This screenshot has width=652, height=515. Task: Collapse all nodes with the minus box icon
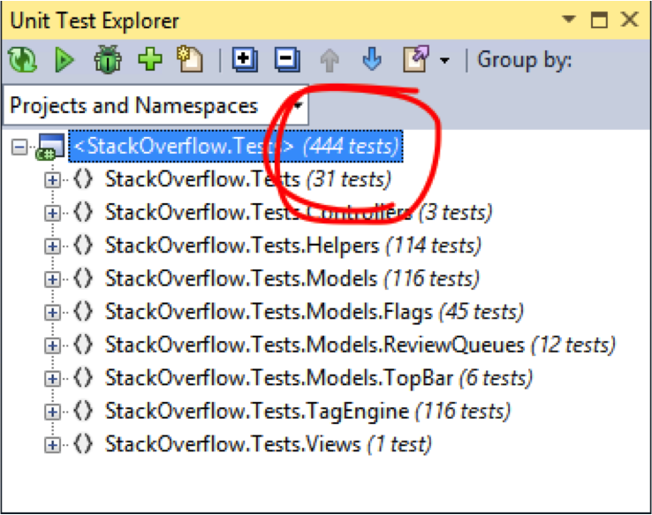(287, 60)
